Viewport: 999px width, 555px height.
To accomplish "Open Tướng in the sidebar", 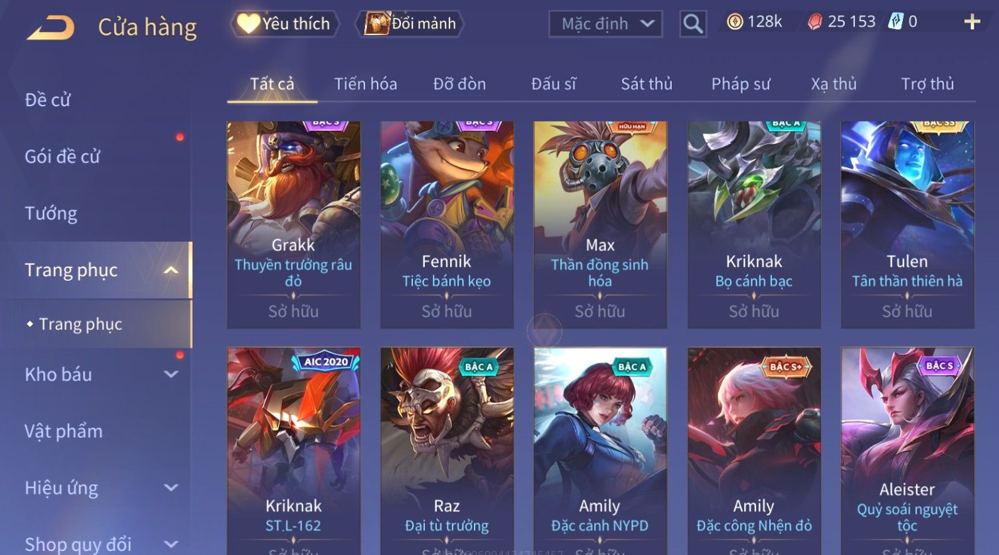I will (51, 214).
